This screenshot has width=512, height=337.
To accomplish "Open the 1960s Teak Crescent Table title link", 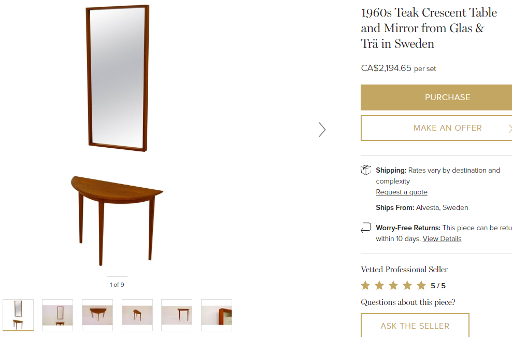I will point(428,28).
